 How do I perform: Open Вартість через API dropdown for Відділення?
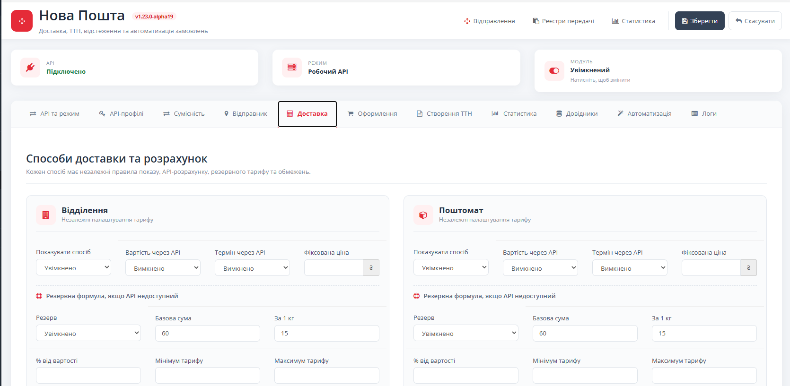(163, 268)
